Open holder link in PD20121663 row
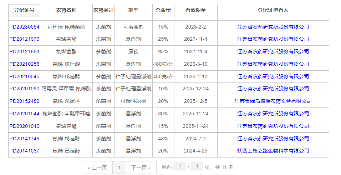The height and width of the screenshot is (175, 341). [273, 51]
